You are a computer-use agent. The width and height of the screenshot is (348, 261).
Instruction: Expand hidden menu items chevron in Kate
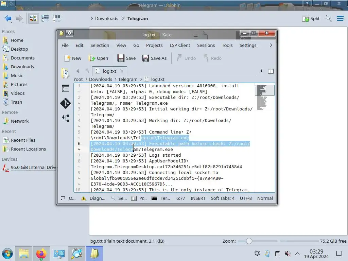(271, 45)
